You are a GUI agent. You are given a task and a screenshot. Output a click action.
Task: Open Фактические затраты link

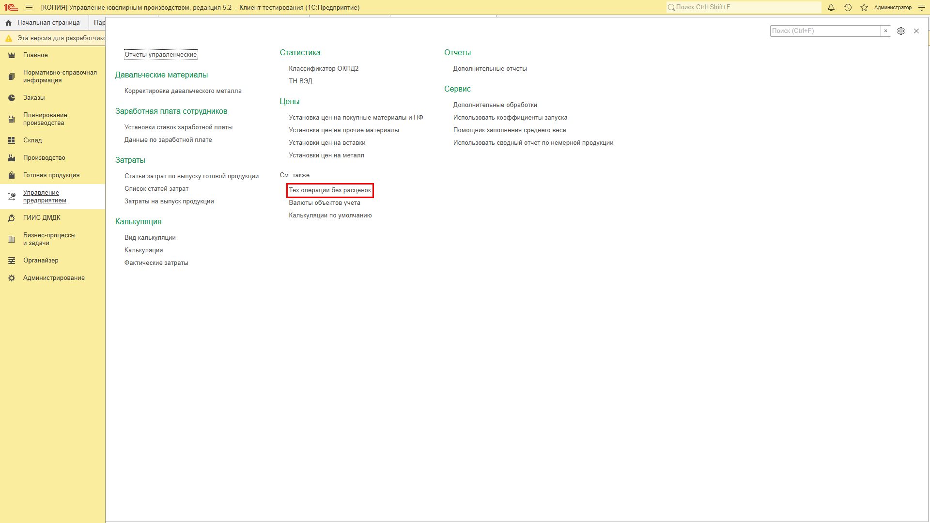click(x=156, y=263)
